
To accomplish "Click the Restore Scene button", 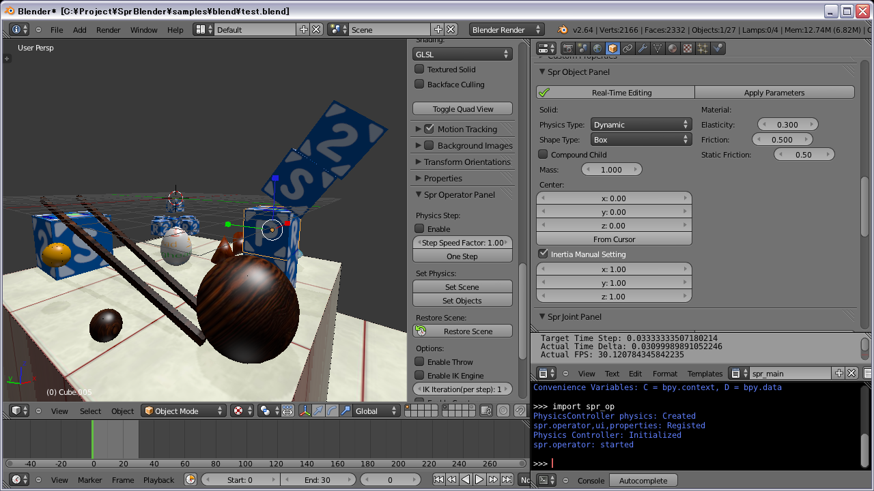I will point(462,331).
